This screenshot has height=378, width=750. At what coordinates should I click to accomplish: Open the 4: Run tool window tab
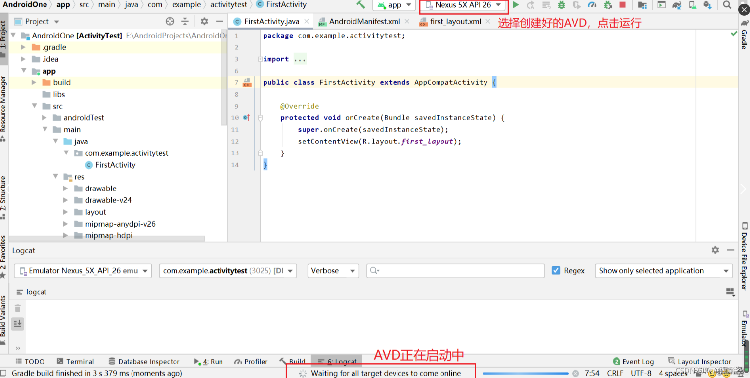click(x=208, y=362)
